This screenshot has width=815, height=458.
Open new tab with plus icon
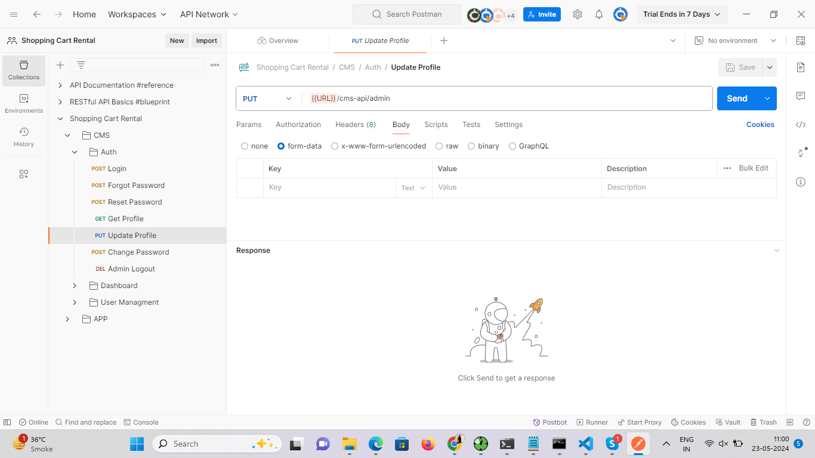tap(444, 41)
